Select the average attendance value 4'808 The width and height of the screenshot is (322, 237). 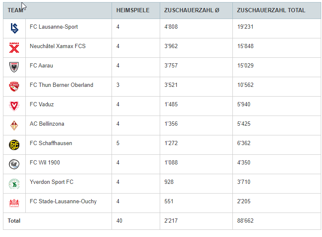click(171, 27)
